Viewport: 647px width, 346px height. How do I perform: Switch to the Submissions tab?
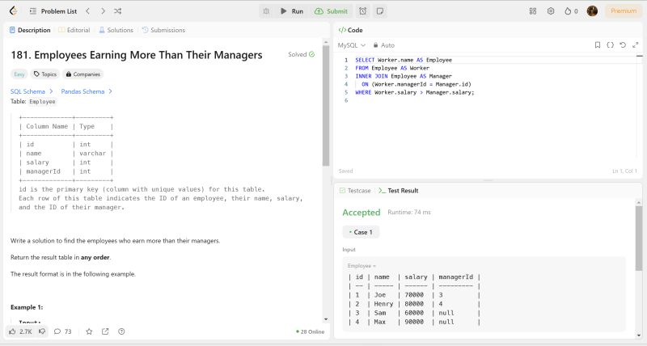coord(163,30)
